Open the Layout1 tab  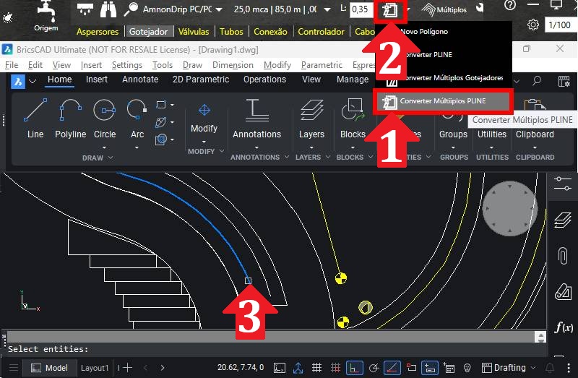tap(95, 368)
